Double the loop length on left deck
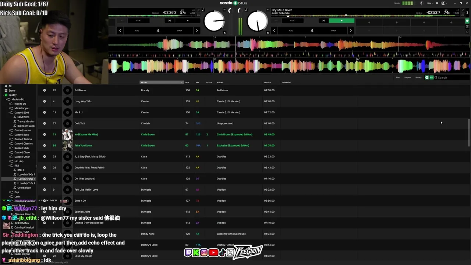471x265 pixels. pyautogui.click(x=196, y=31)
